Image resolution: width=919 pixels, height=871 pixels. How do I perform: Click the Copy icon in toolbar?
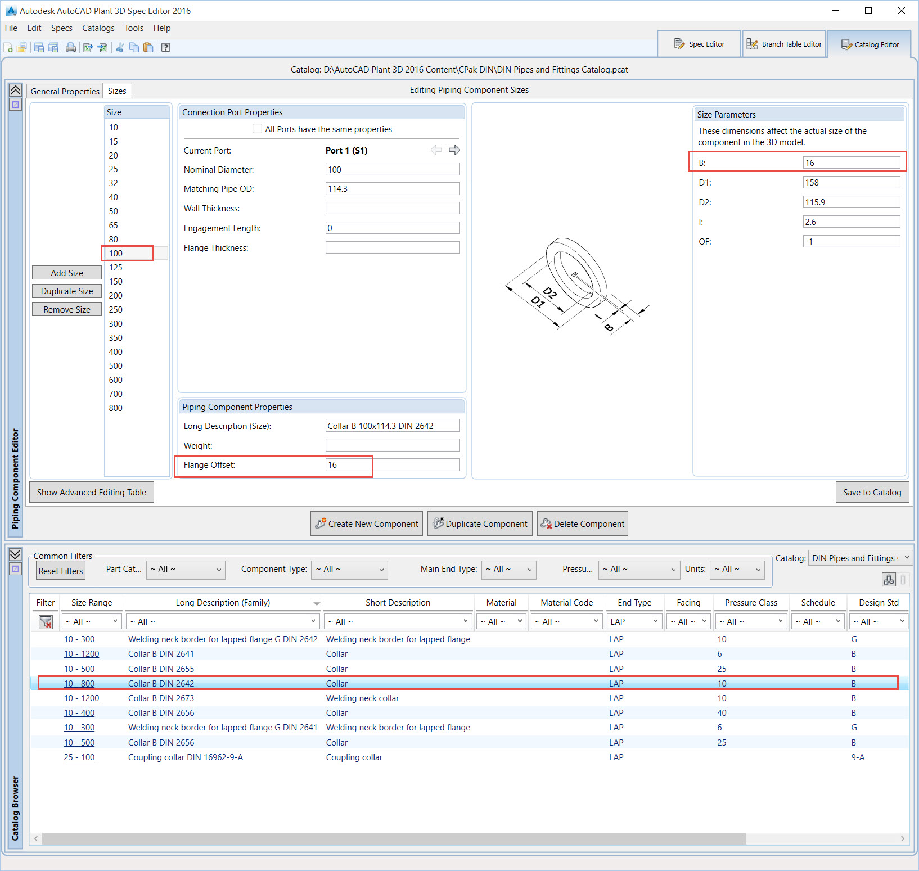(134, 48)
